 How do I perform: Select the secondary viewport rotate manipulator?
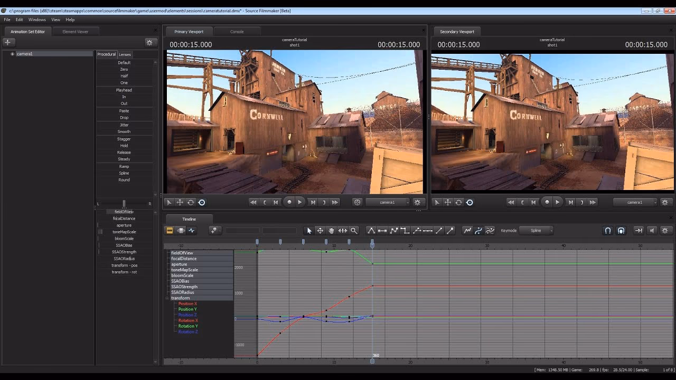coord(458,202)
